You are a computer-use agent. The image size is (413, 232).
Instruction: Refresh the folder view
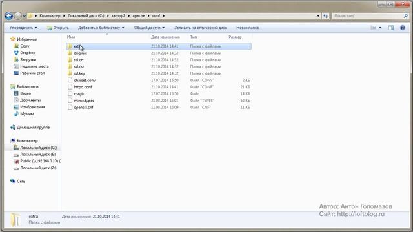(325, 16)
